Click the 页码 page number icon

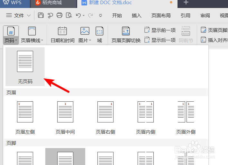11,31
